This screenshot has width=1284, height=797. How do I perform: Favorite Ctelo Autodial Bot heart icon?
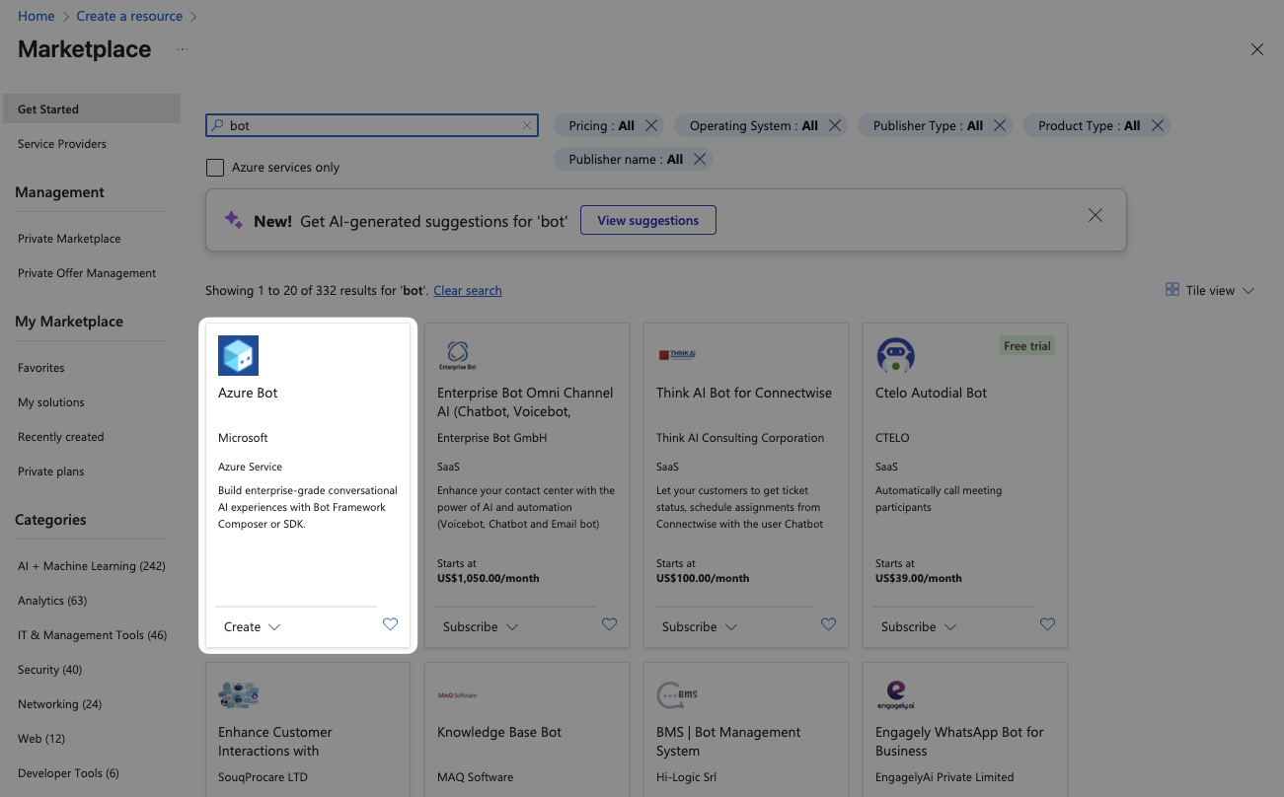click(x=1047, y=624)
